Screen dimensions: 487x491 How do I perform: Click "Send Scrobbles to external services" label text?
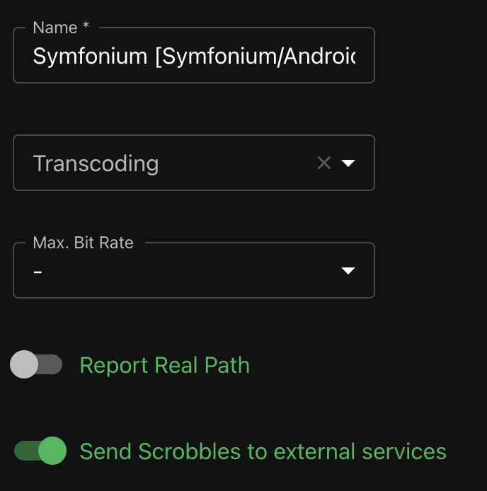click(263, 451)
